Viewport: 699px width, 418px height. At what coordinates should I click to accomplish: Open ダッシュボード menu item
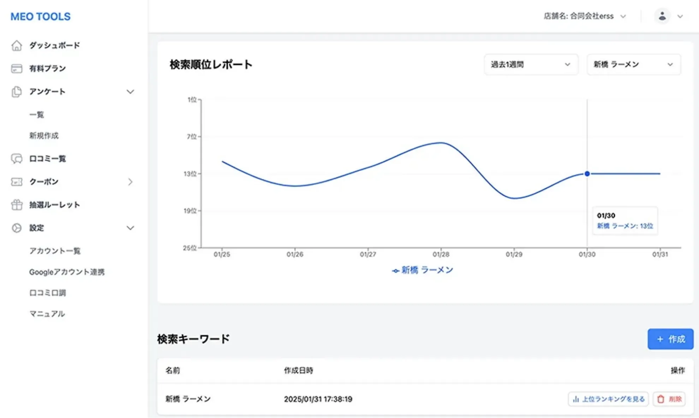tap(54, 46)
